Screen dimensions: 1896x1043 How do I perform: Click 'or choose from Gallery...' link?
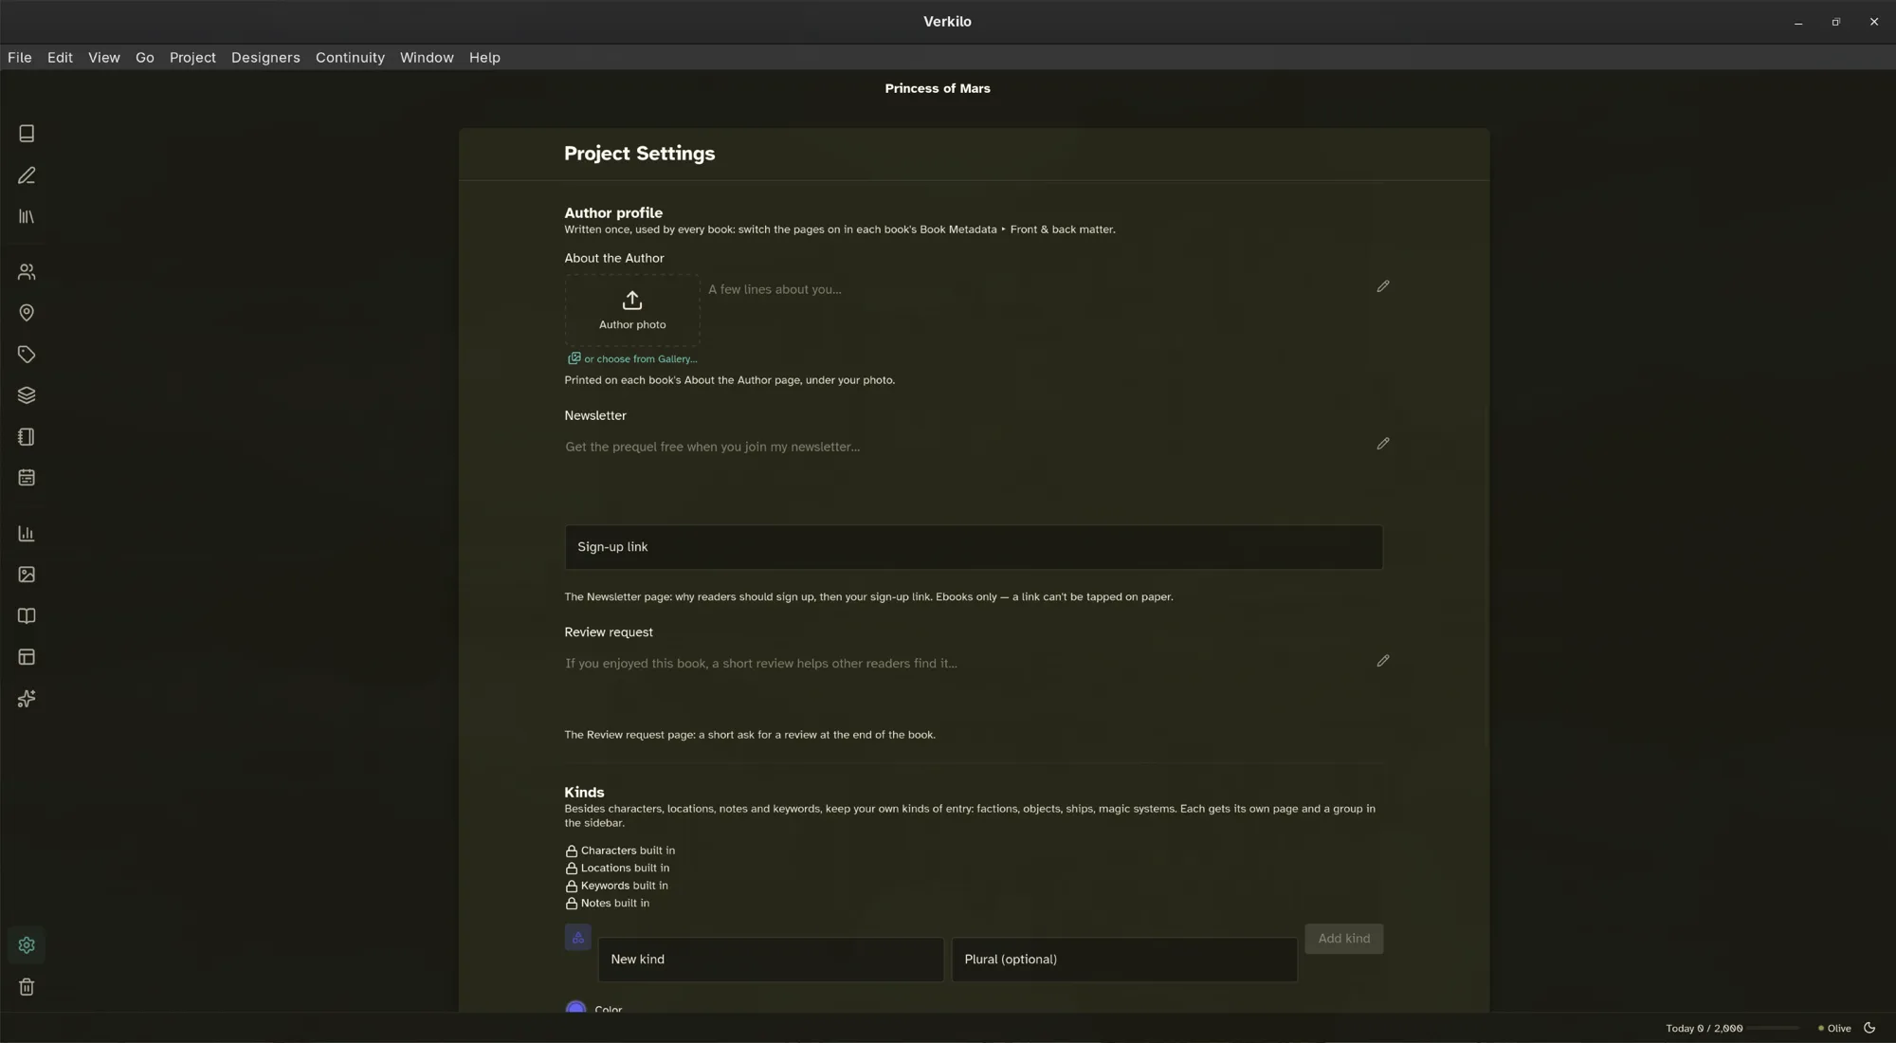pos(632,358)
